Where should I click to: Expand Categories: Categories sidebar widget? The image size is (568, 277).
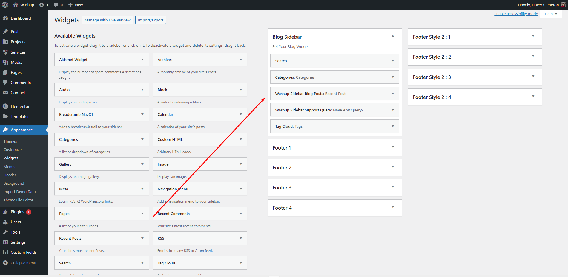(x=393, y=77)
